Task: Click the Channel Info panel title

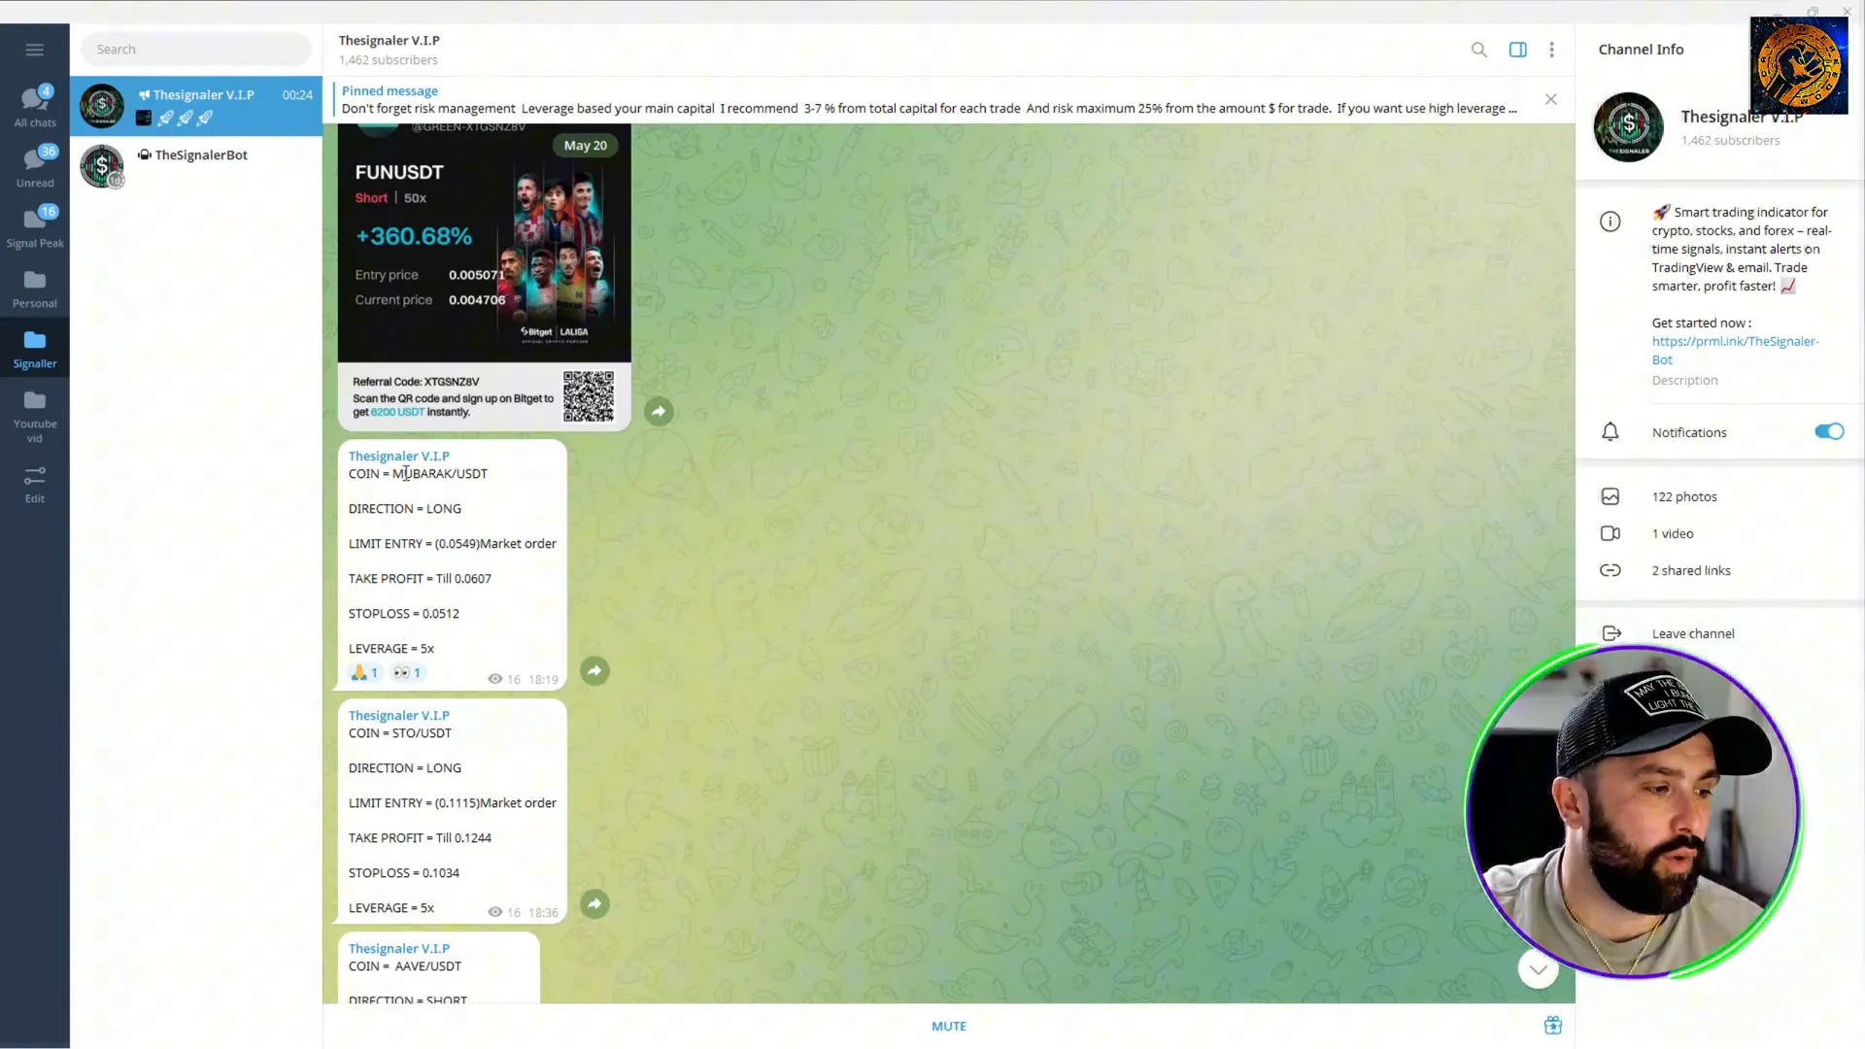Action: 1641,50
